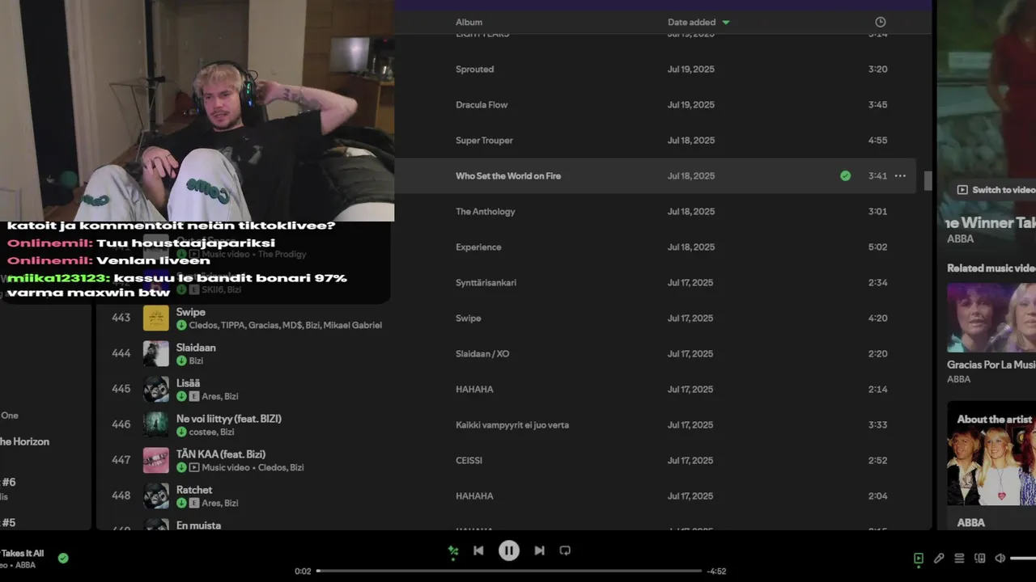The width and height of the screenshot is (1036, 582).
Task: Open the lyrics microphone icon
Action: coord(939,558)
